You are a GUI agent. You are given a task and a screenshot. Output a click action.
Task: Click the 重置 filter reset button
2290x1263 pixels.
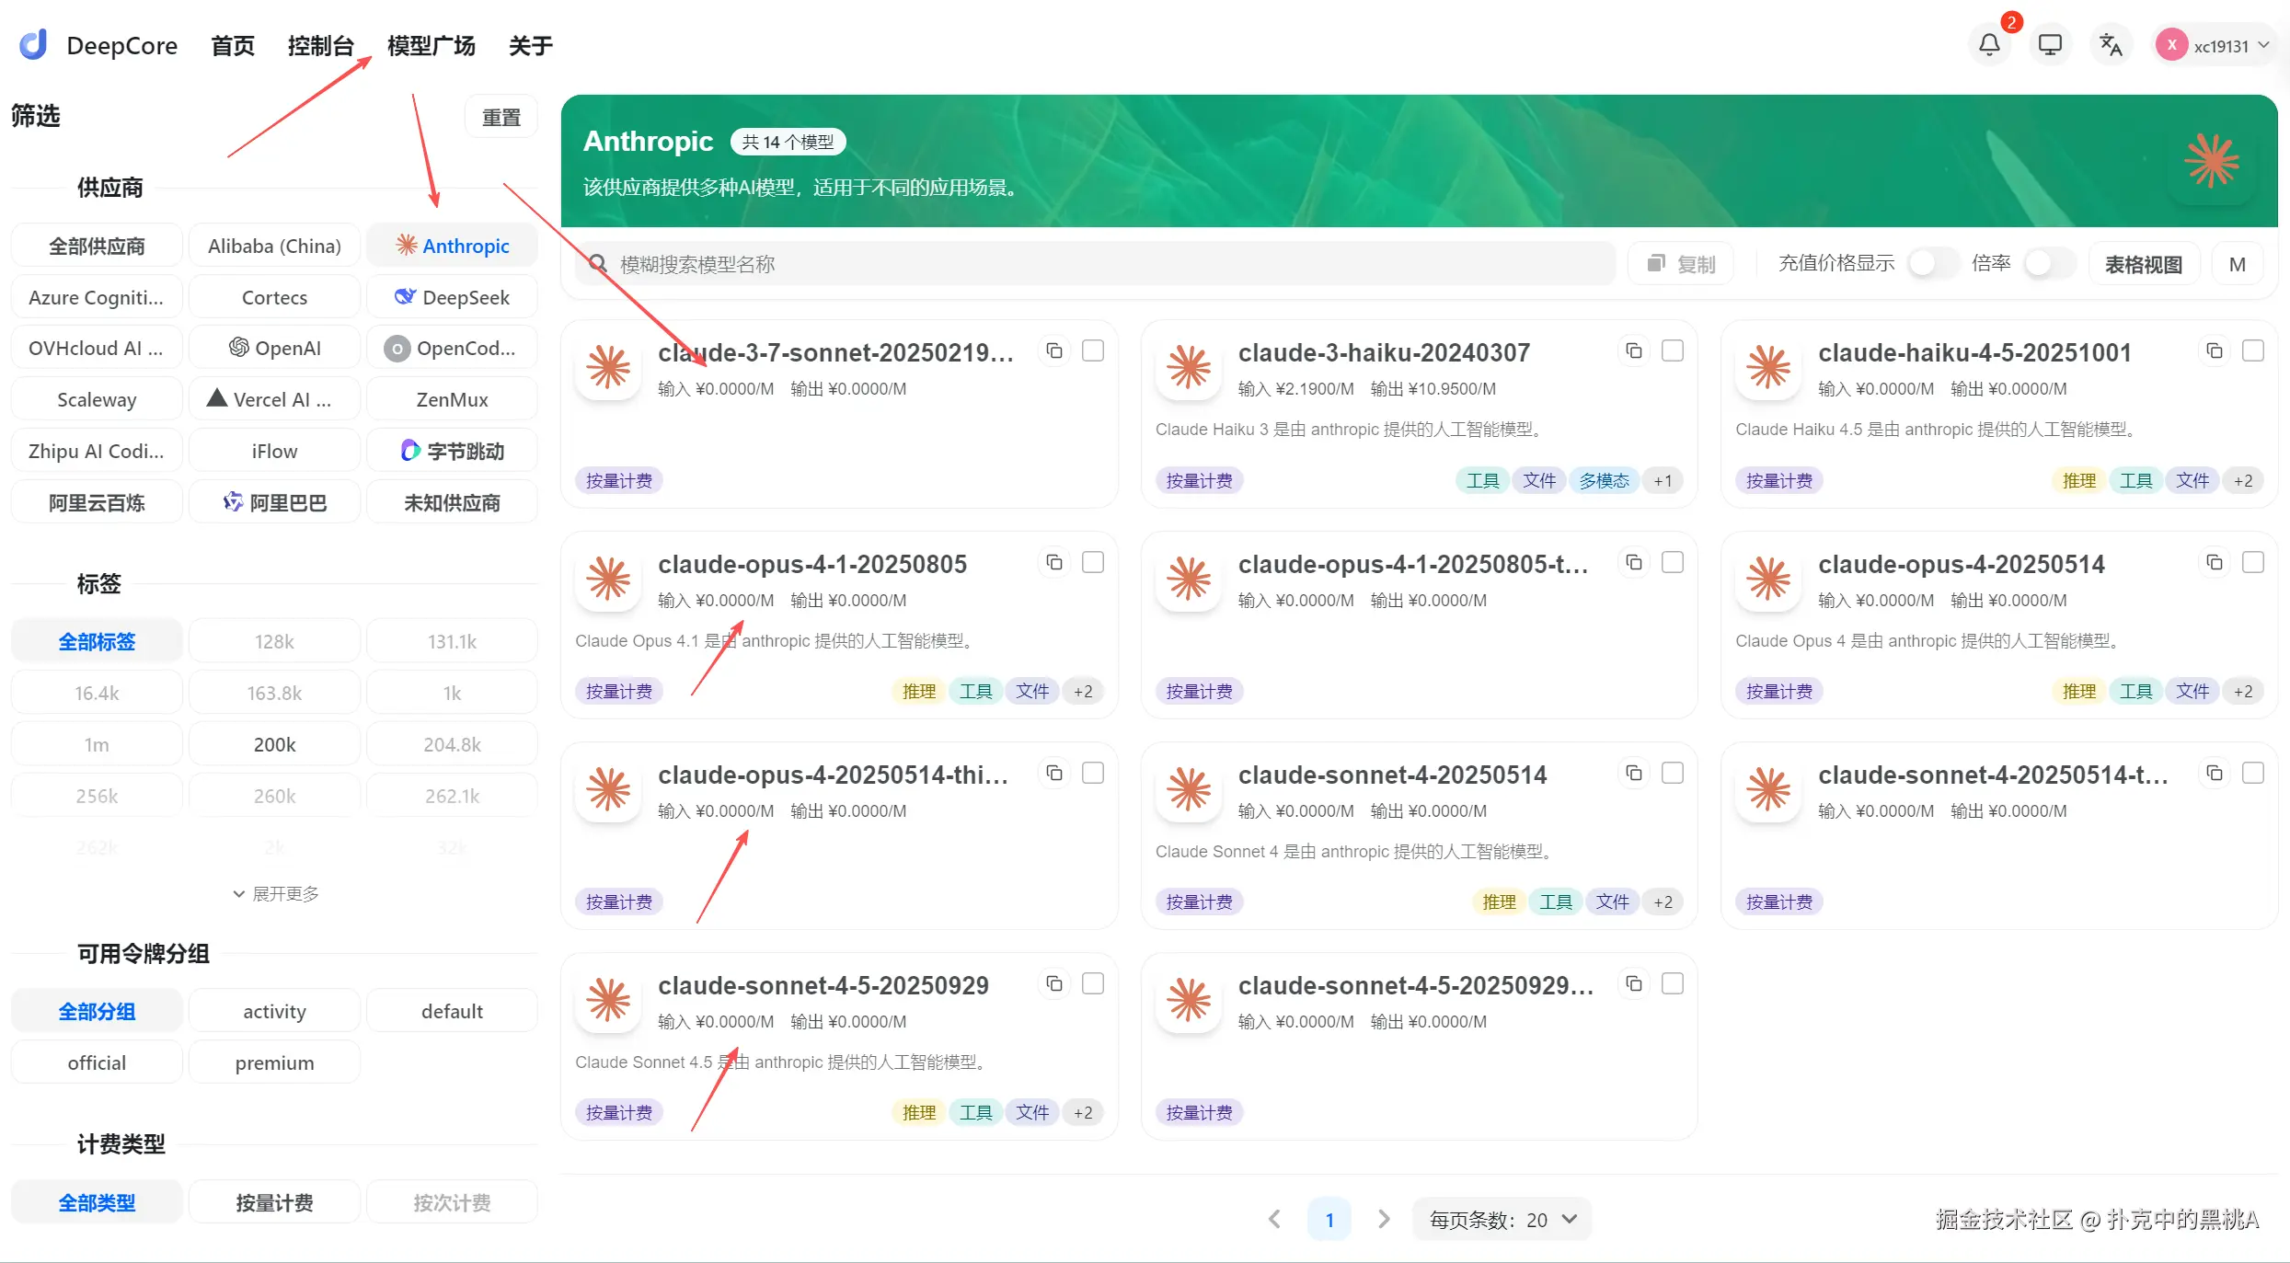tap(501, 117)
